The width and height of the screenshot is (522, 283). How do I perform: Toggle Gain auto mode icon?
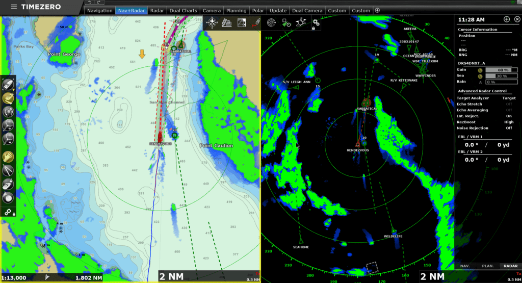tap(480, 70)
